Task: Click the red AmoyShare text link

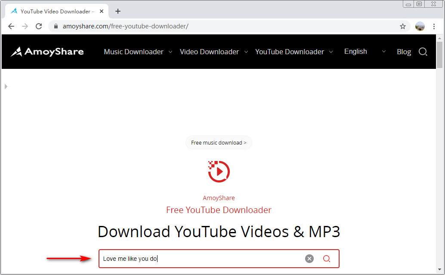Action: pos(219,198)
